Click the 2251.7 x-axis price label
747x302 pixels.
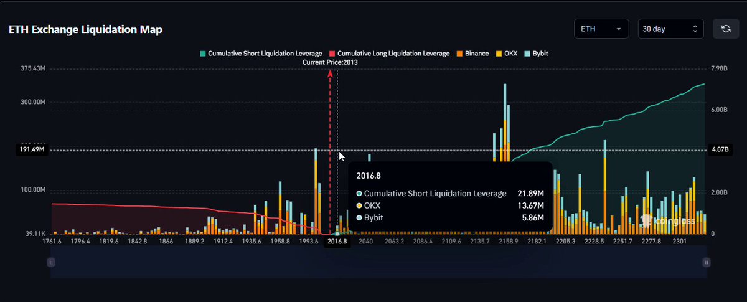[x=623, y=241]
